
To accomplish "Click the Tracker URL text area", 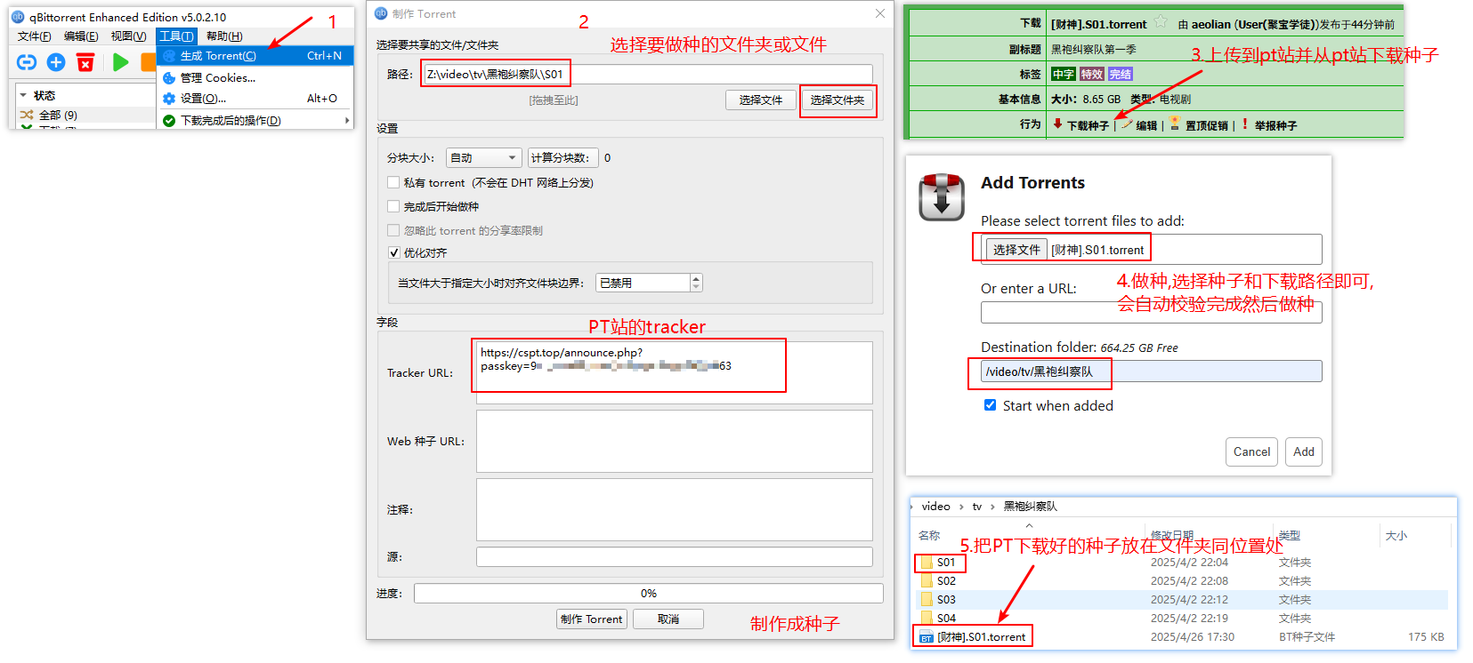I will (674, 372).
